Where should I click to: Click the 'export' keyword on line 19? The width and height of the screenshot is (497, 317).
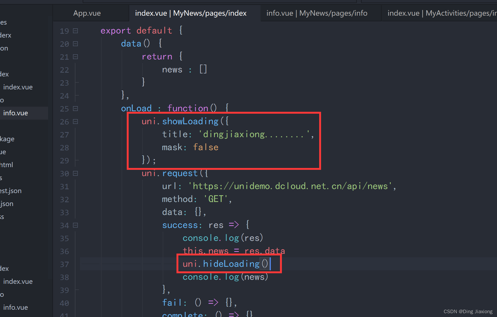[116, 31]
